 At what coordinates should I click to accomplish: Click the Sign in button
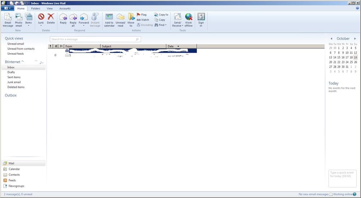coord(201,20)
